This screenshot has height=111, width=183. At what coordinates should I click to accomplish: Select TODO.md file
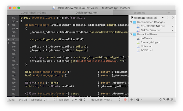tap(147, 50)
